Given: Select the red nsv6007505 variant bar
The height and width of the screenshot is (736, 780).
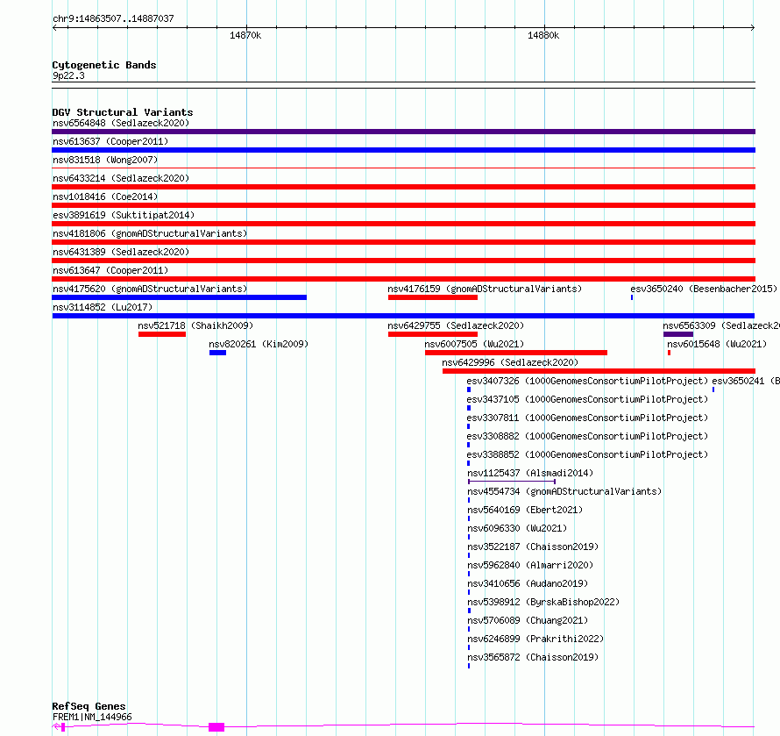Looking at the screenshot, I should point(516,353).
